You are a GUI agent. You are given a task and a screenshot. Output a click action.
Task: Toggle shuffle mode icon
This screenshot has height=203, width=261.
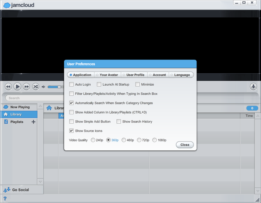(x=35, y=86)
